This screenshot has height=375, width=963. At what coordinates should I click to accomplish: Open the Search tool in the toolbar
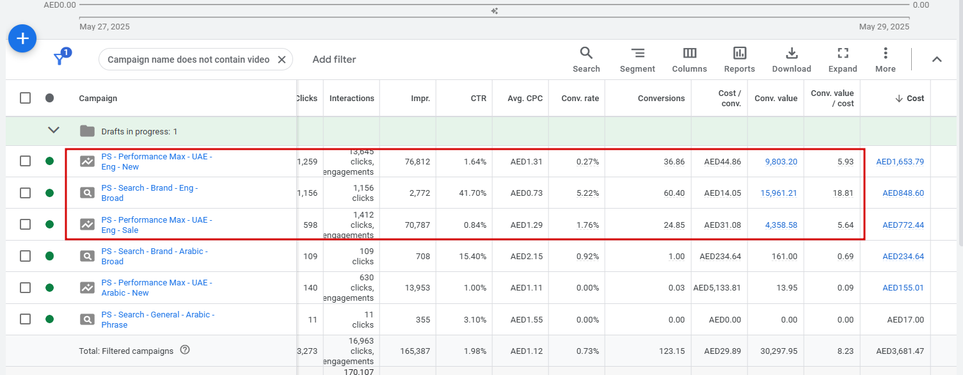[586, 60]
